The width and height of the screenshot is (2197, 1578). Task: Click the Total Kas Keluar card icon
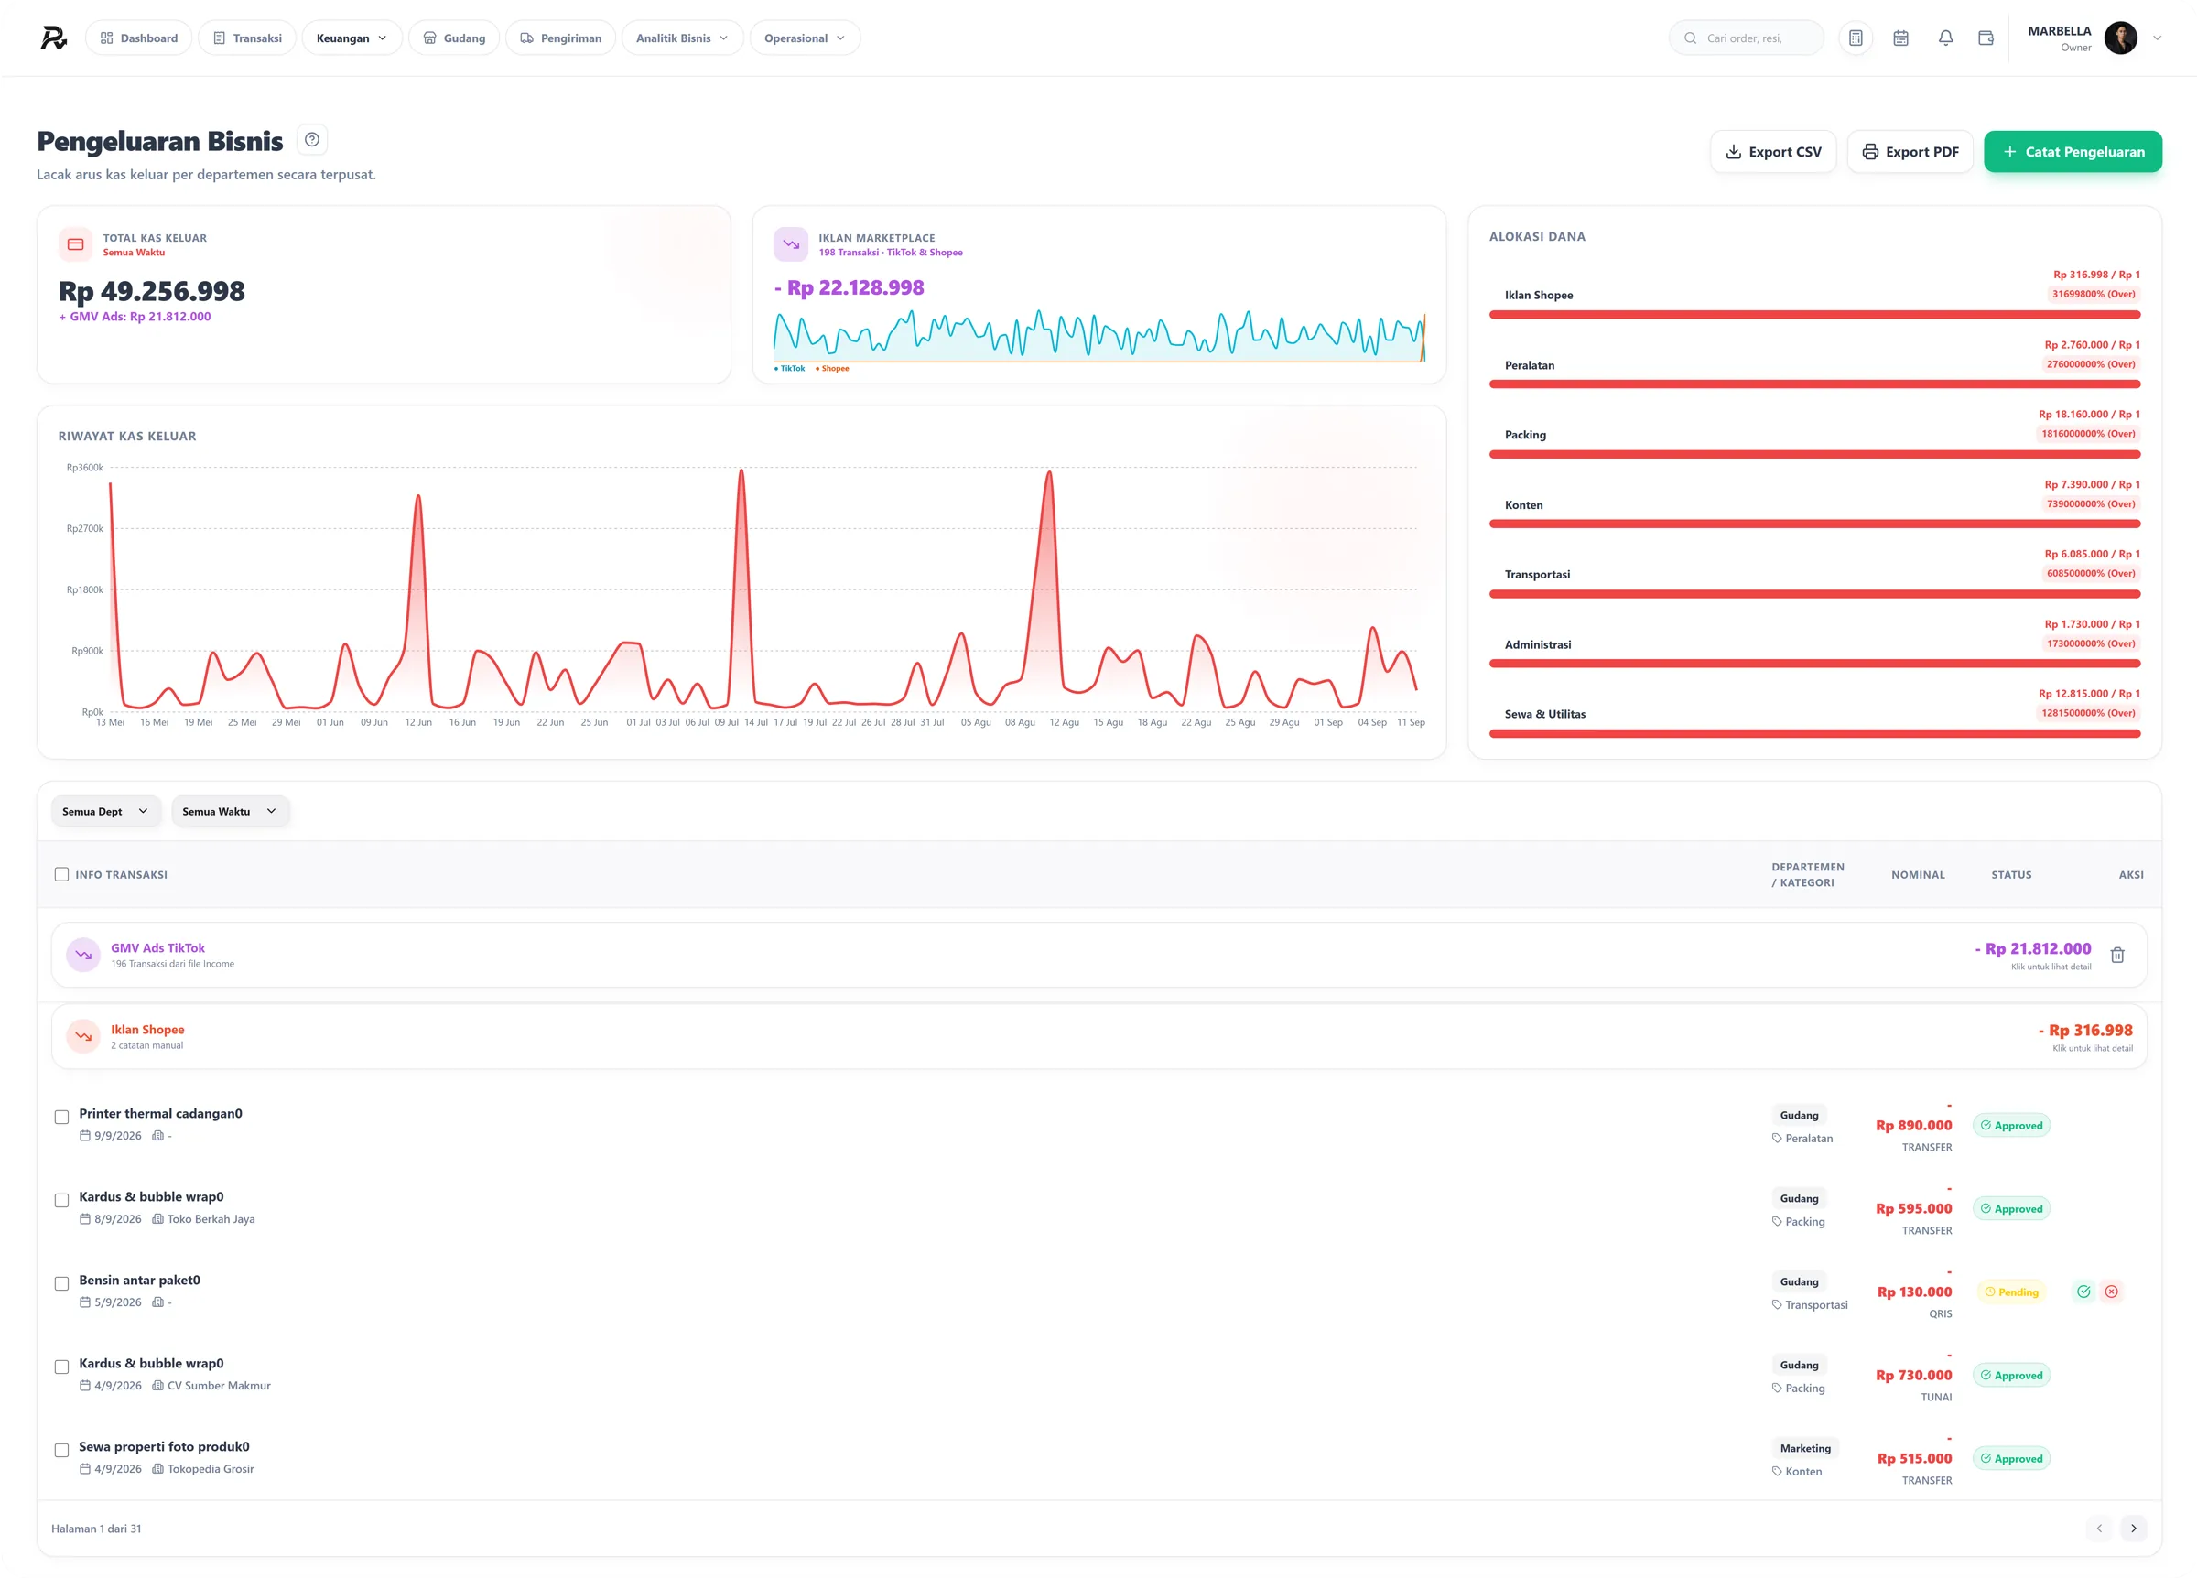(76, 244)
